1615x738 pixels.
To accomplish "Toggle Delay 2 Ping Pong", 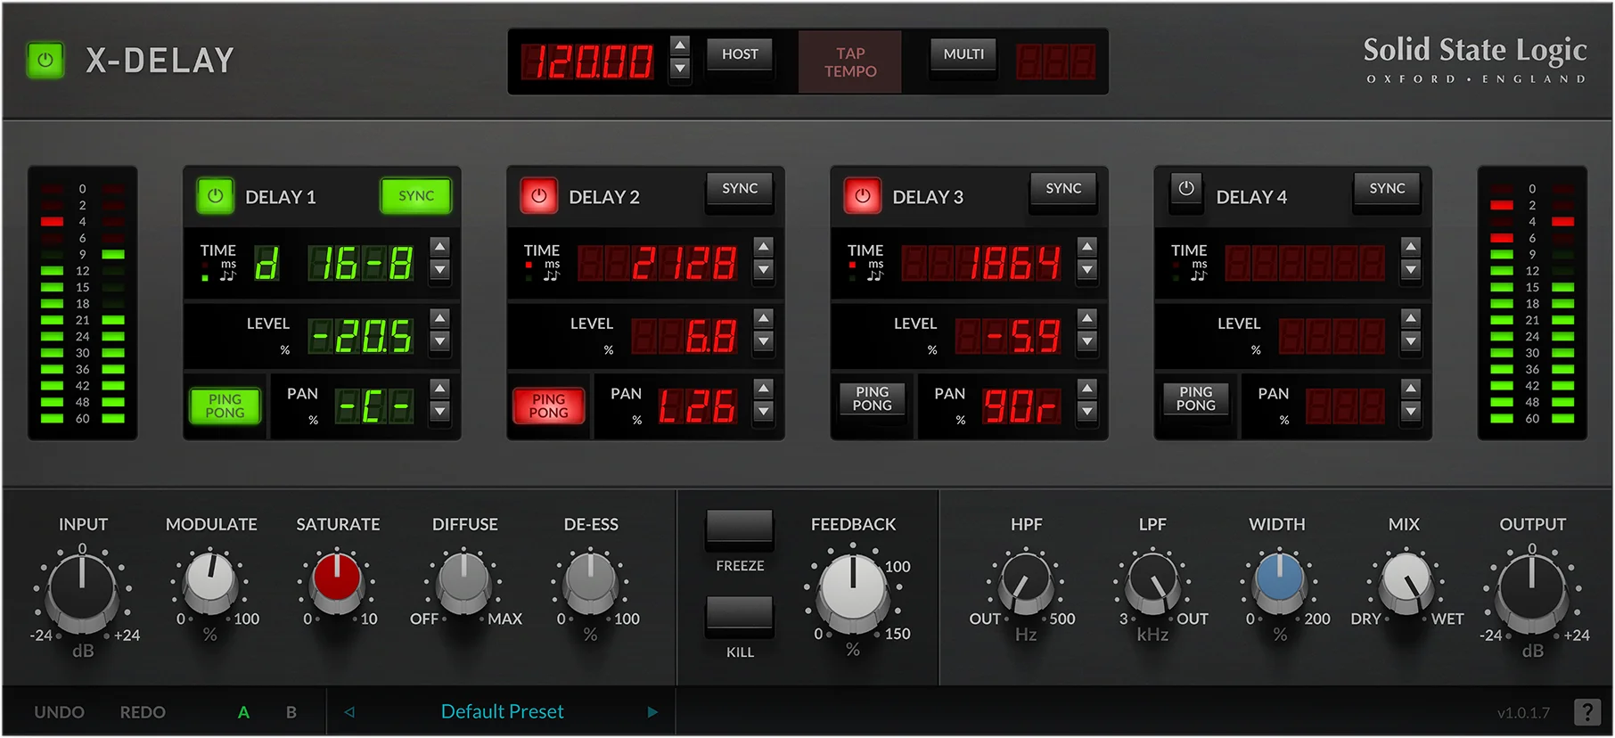I will click(548, 406).
